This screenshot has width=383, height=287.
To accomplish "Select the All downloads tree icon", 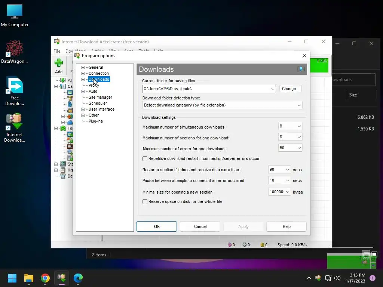I will (x=63, y=80).
